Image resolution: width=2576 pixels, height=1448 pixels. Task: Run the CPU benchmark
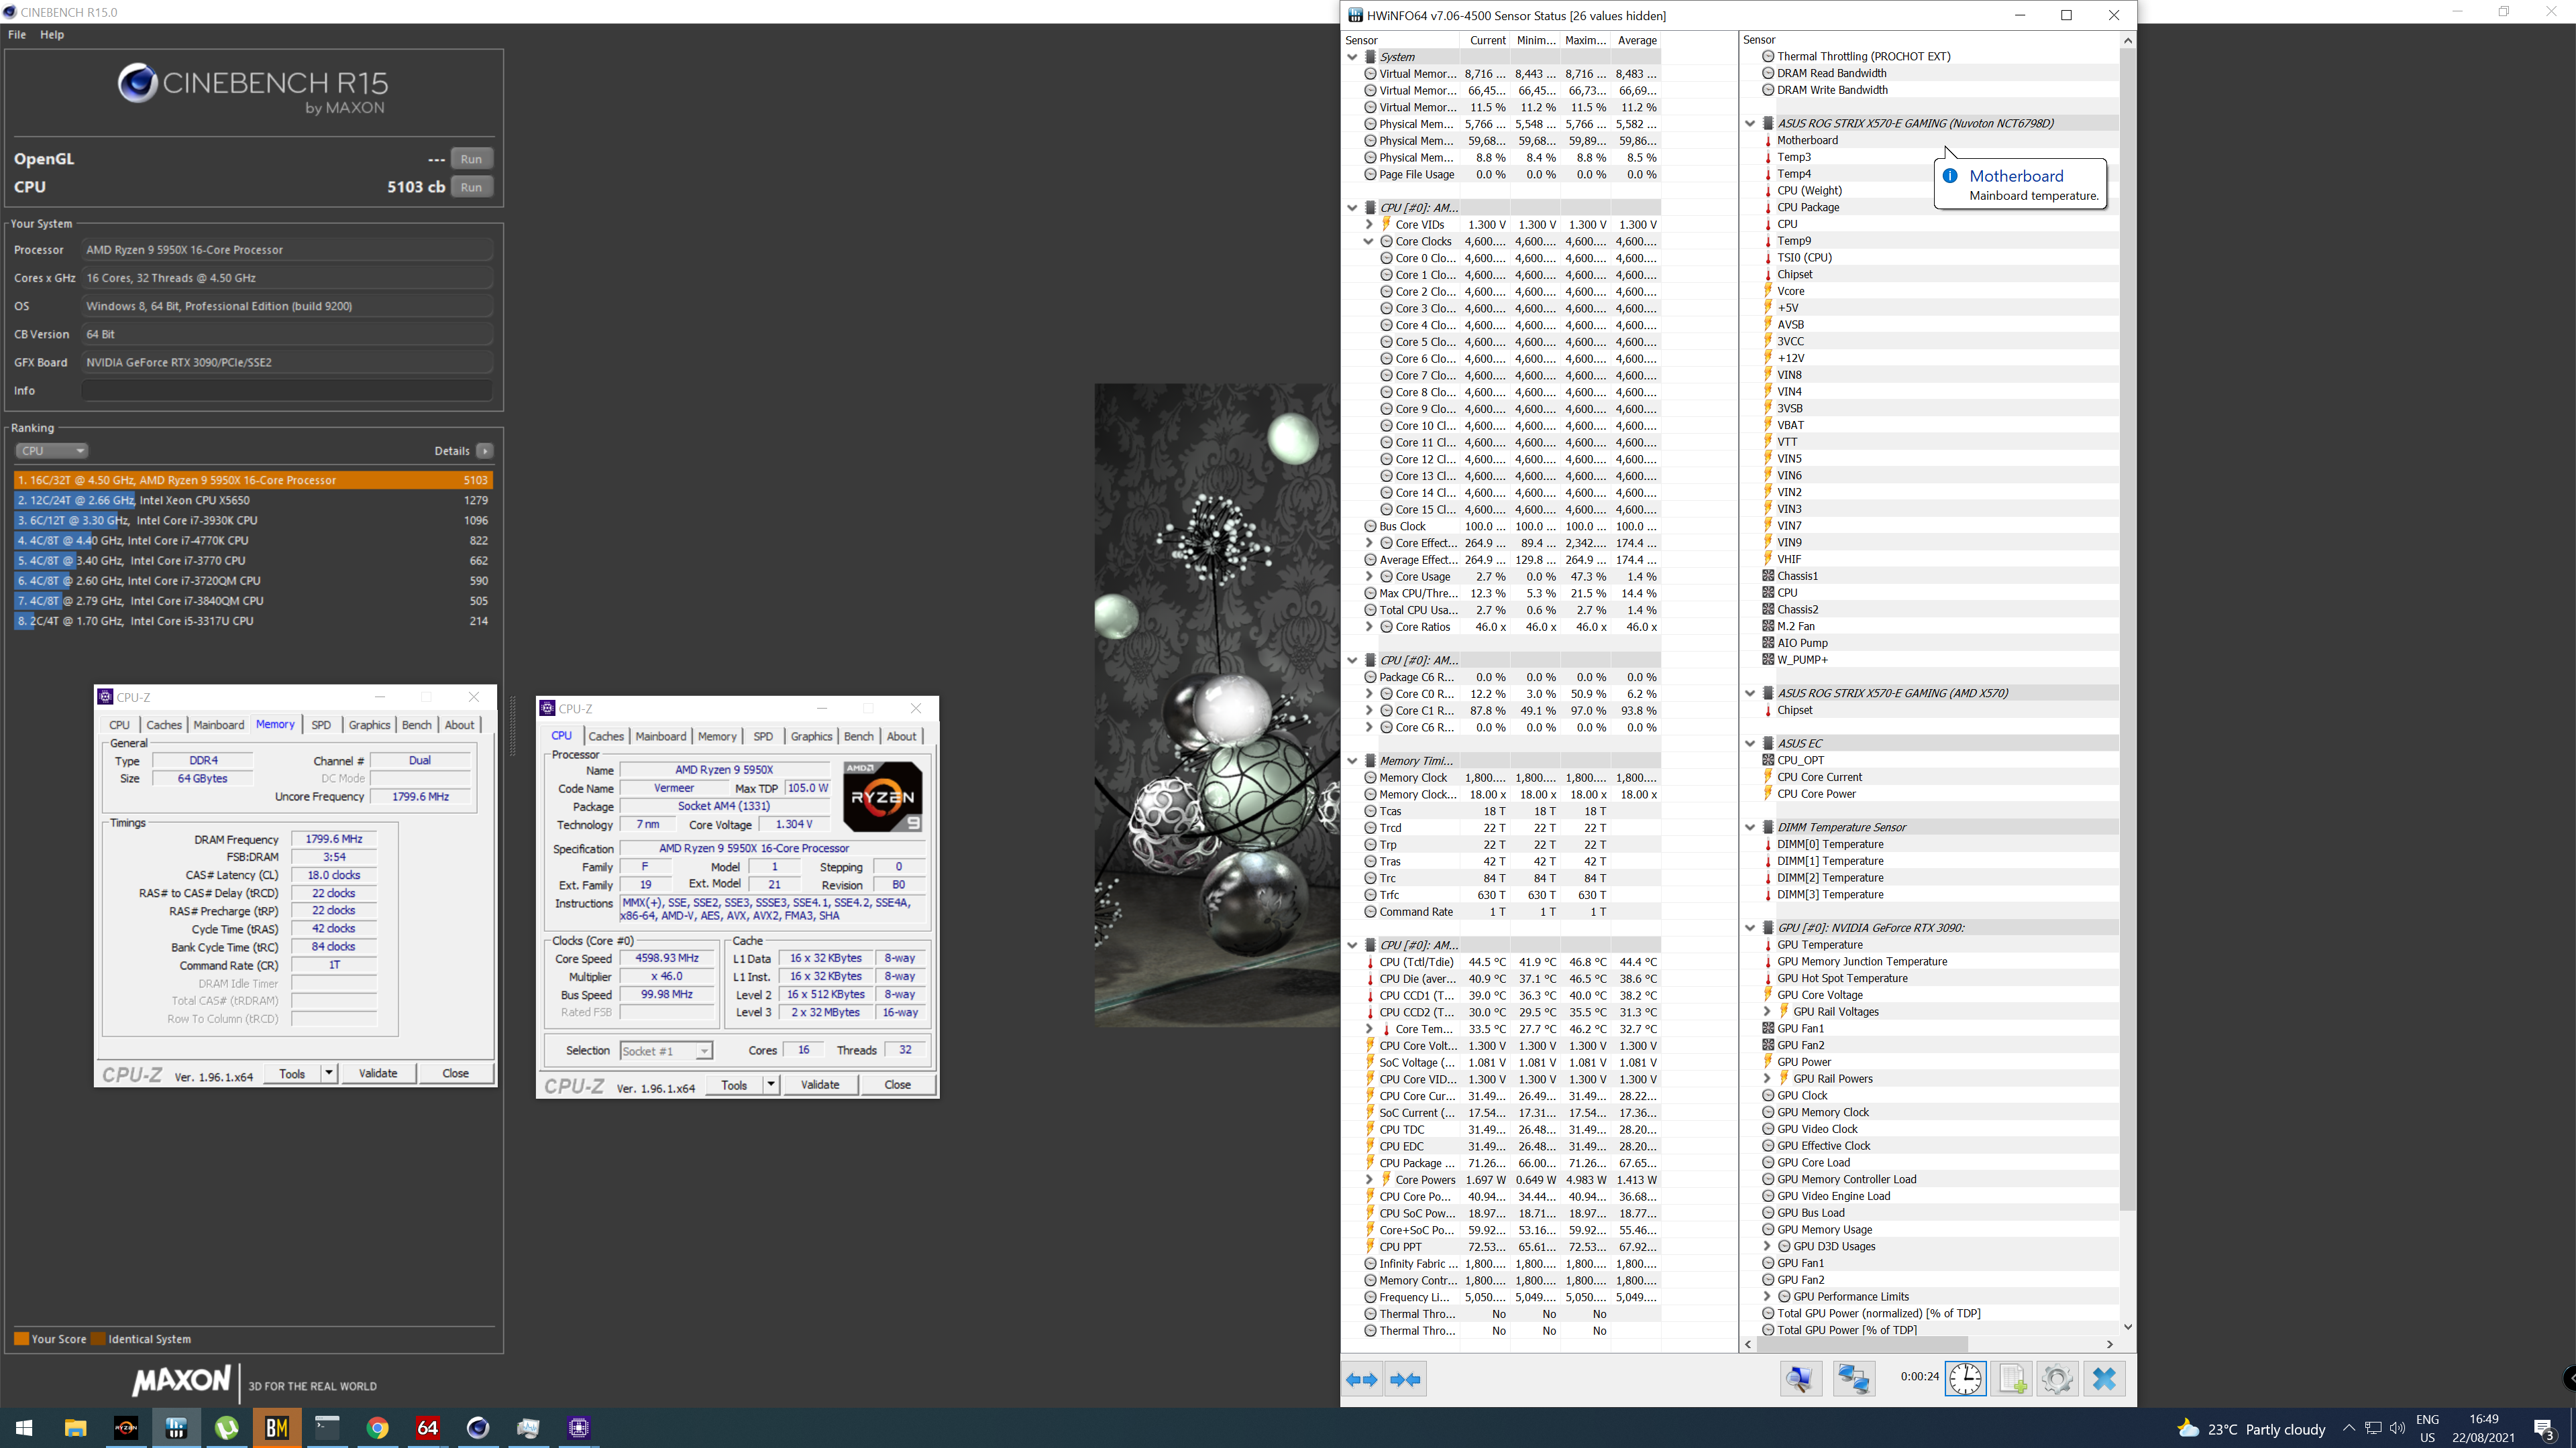(471, 187)
